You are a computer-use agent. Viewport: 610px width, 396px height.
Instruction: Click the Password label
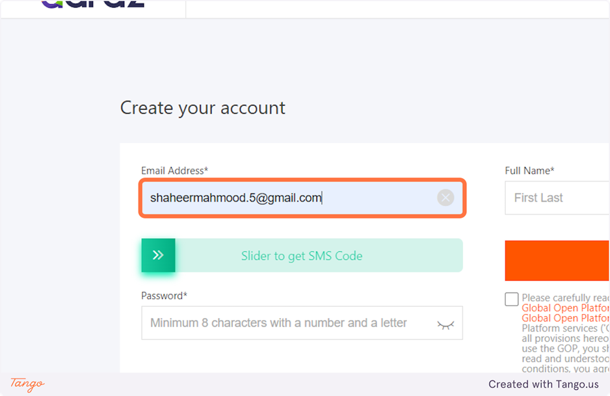tap(164, 296)
